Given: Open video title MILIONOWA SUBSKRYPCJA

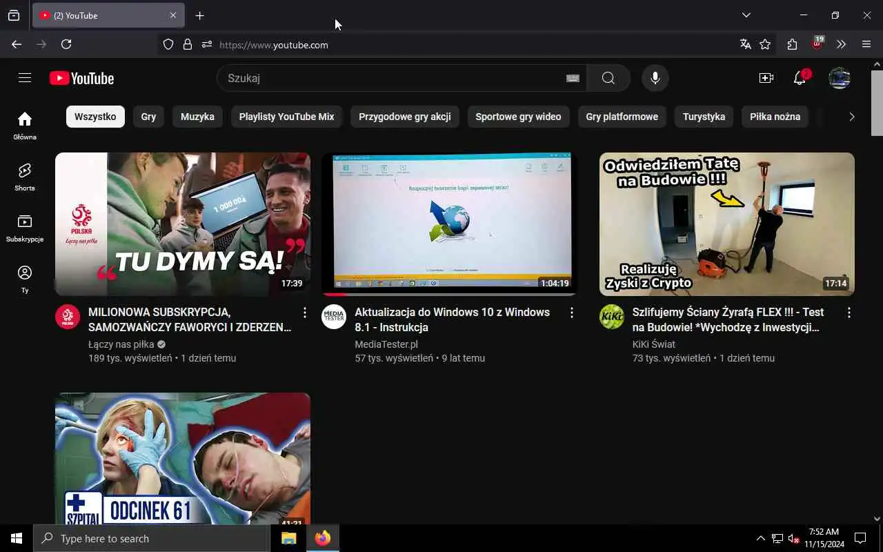Looking at the screenshot, I should coord(190,319).
